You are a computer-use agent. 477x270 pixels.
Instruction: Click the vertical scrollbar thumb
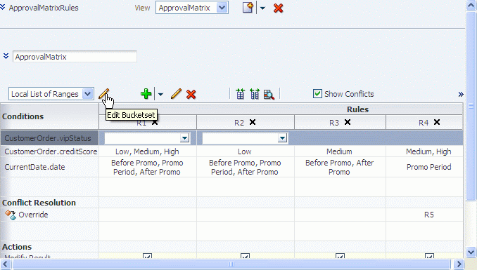(471, 106)
